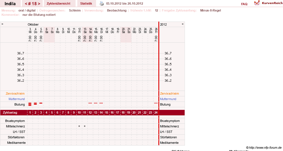Click the 36.2 value on right temperature axis
This screenshot has height=151, width=283.
168,81
